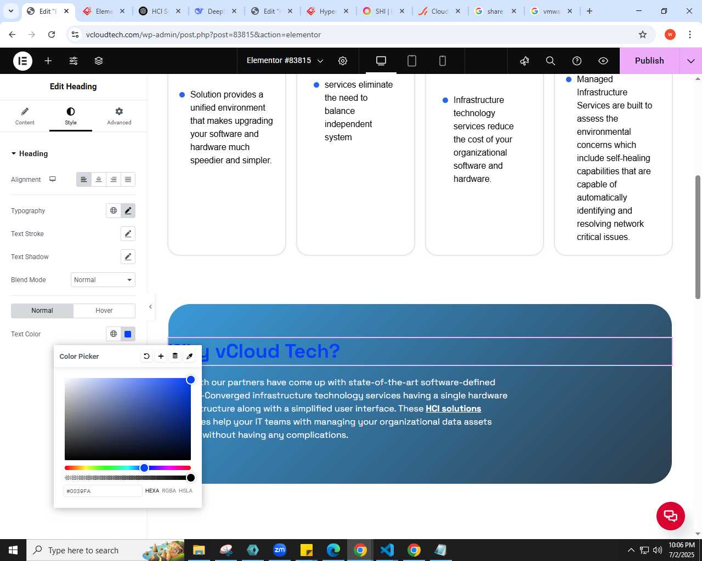Open Finder search icon in top bar
This screenshot has height=561, width=702.
(551, 61)
